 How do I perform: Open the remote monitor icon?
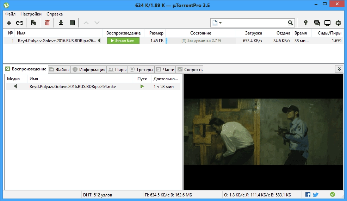coord(327,23)
